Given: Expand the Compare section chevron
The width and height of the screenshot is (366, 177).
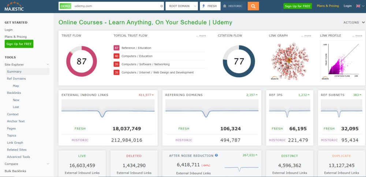Looking at the screenshot, I should (48, 164).
